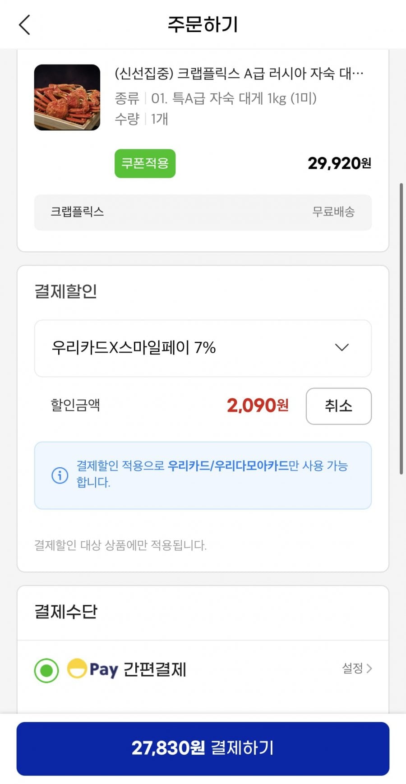Tap the 무료배송 shipping label

[333, 212]
